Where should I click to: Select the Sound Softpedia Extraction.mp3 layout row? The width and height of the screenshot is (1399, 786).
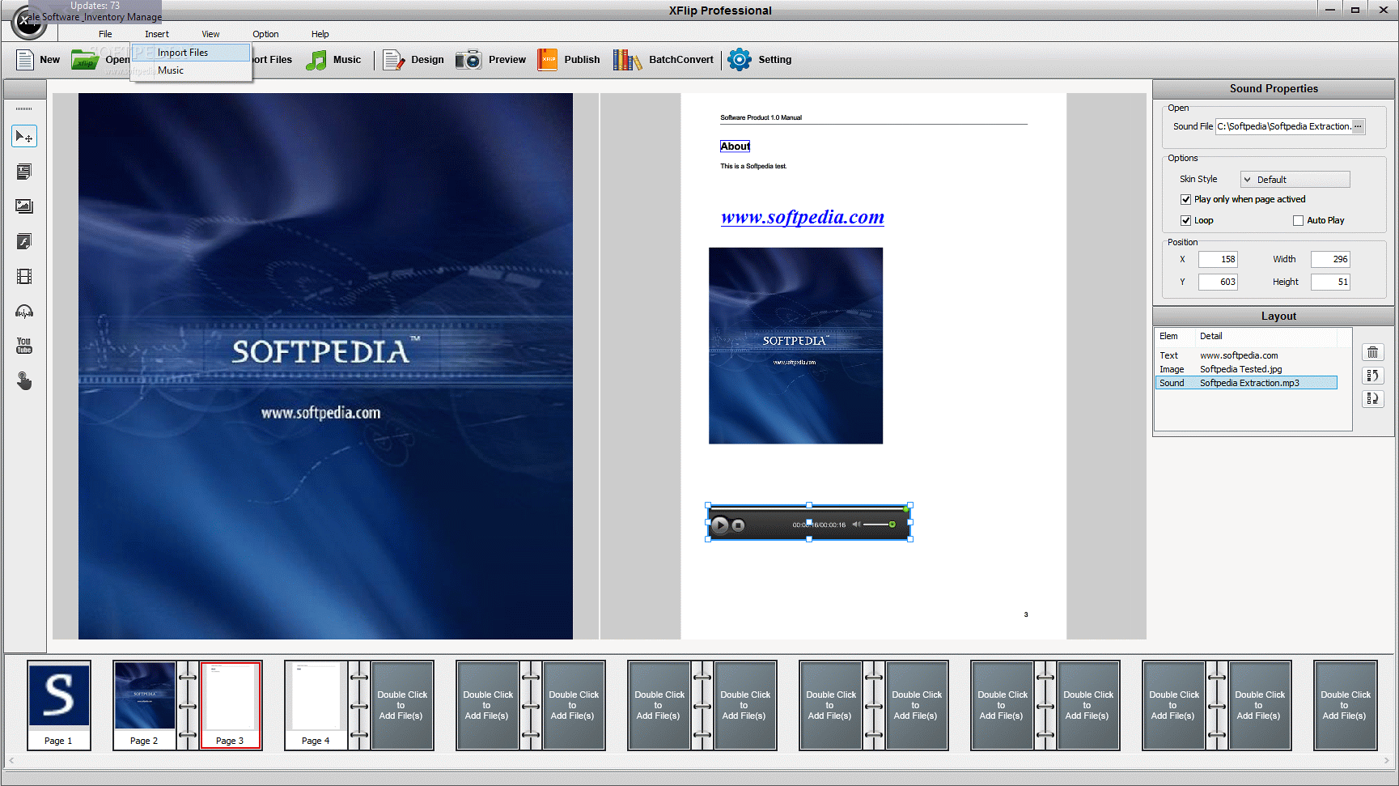[x=1246, y=383]
